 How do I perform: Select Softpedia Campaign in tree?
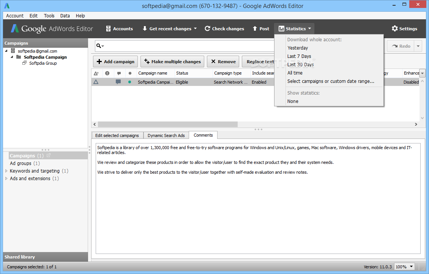pyautogui.click(x=45, y=57)
